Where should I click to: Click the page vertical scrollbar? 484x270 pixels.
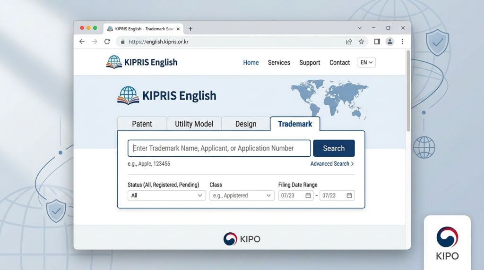[x=408, y=91]
